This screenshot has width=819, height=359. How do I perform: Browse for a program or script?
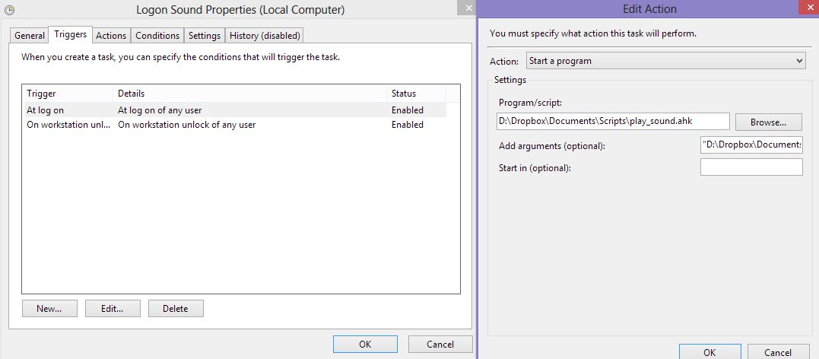pyautogui.click(x=768, y=122)
